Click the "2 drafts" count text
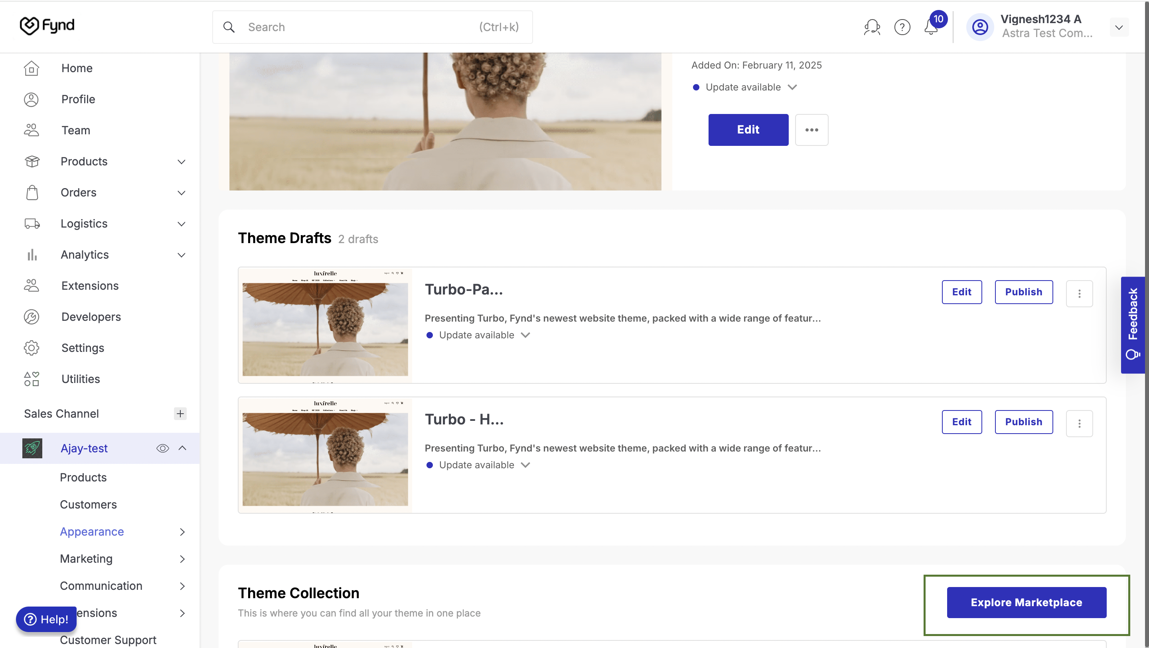The width and height of the screenshot is (1149, 648). 358,240
